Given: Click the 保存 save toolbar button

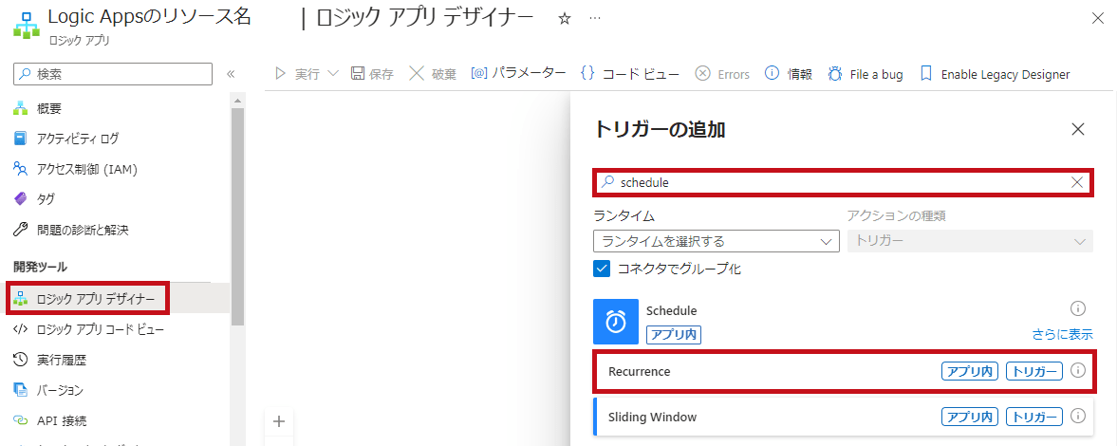Looking at the screenshot, I should 372,74.
